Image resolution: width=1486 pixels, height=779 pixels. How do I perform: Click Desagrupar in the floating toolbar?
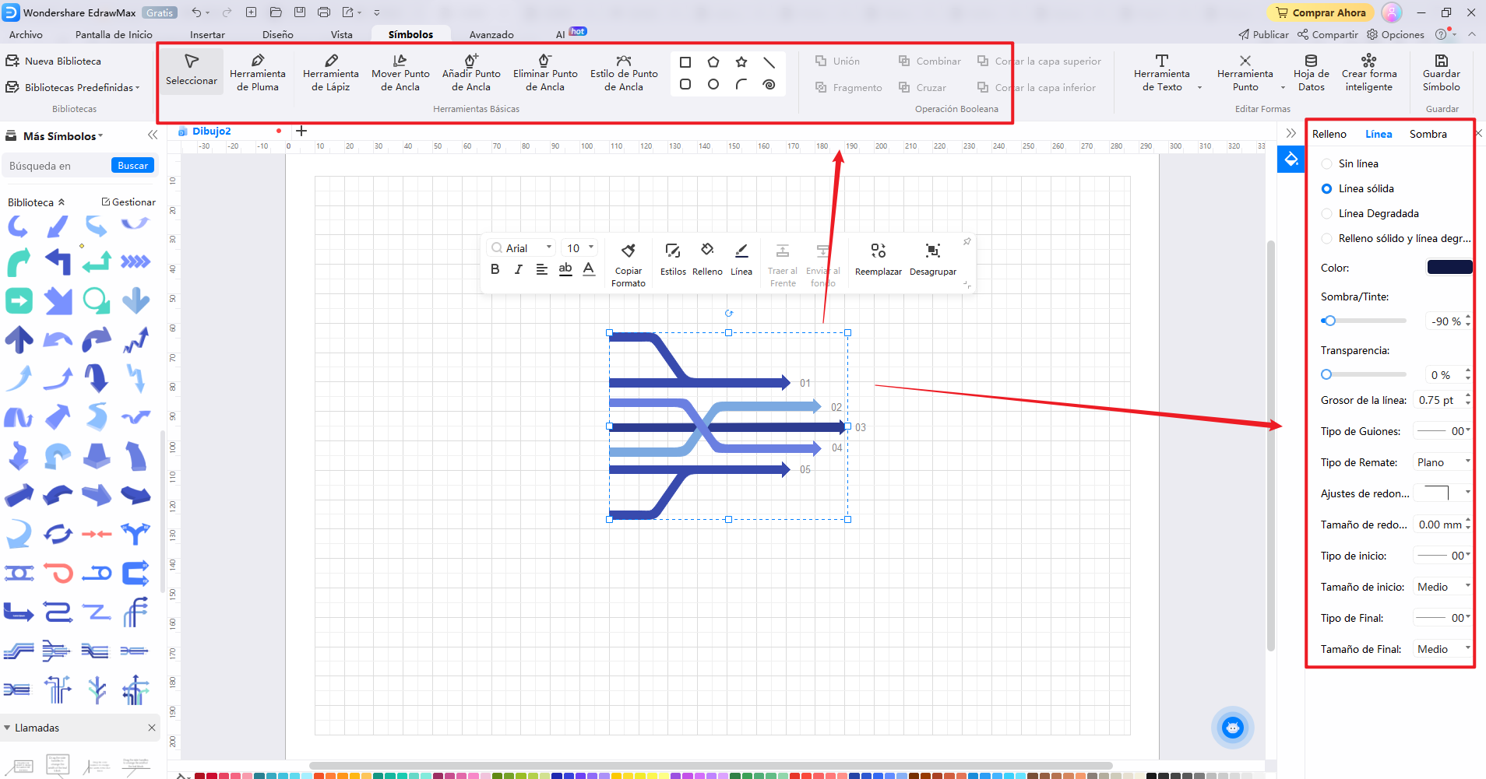click(933, 259)
